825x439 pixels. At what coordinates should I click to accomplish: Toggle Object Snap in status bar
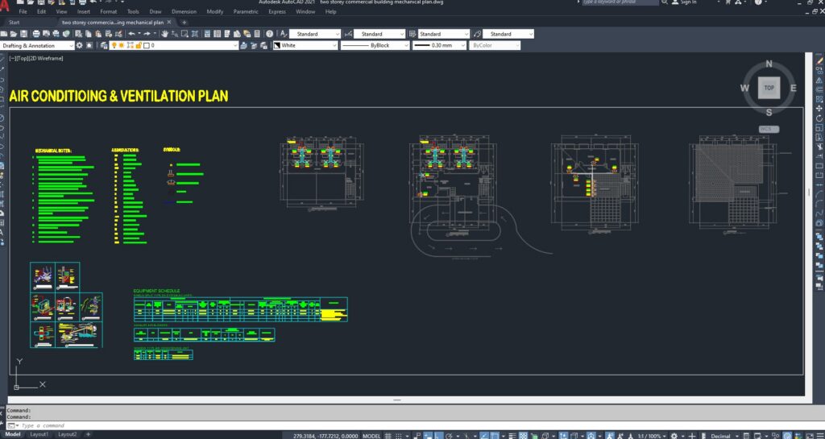495,435
